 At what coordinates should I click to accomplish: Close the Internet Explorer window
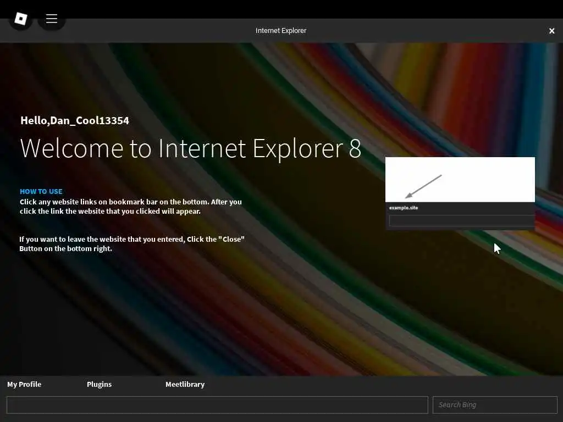(x=552, y=31)
